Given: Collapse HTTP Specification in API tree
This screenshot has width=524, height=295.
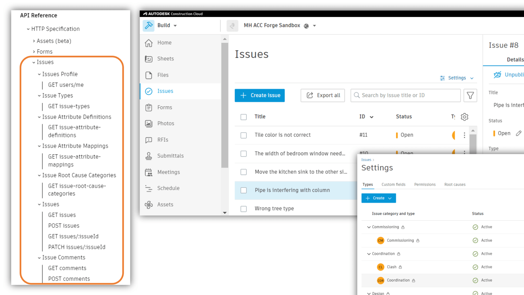Looking at the screenshot, I should [x=28, y=29].
